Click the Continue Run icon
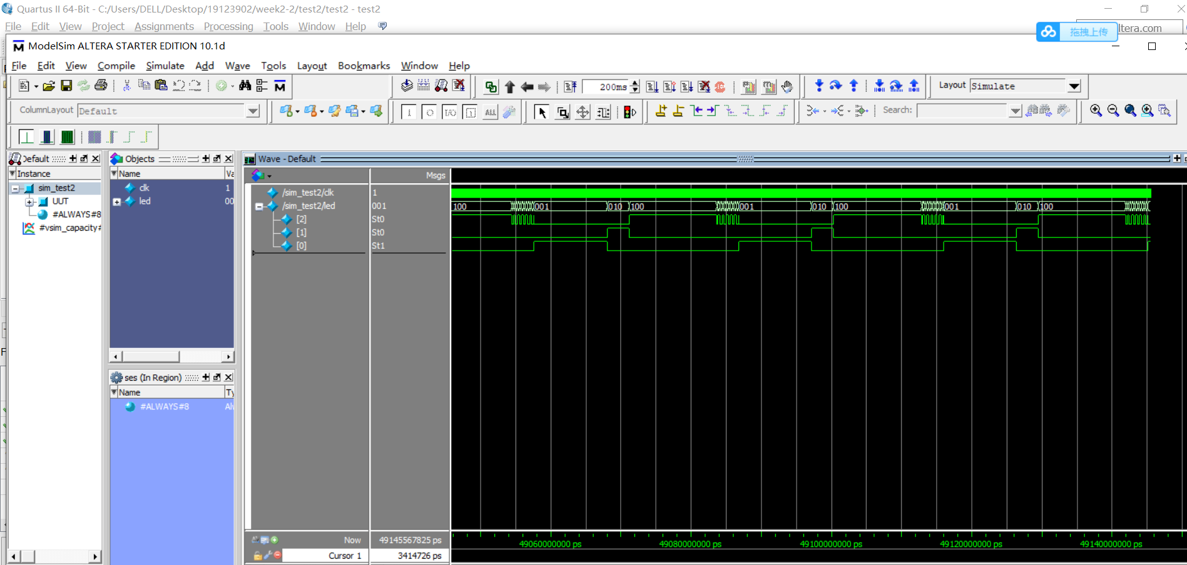The width and height of the screenshot is (1187, 565). click(670, 87)
